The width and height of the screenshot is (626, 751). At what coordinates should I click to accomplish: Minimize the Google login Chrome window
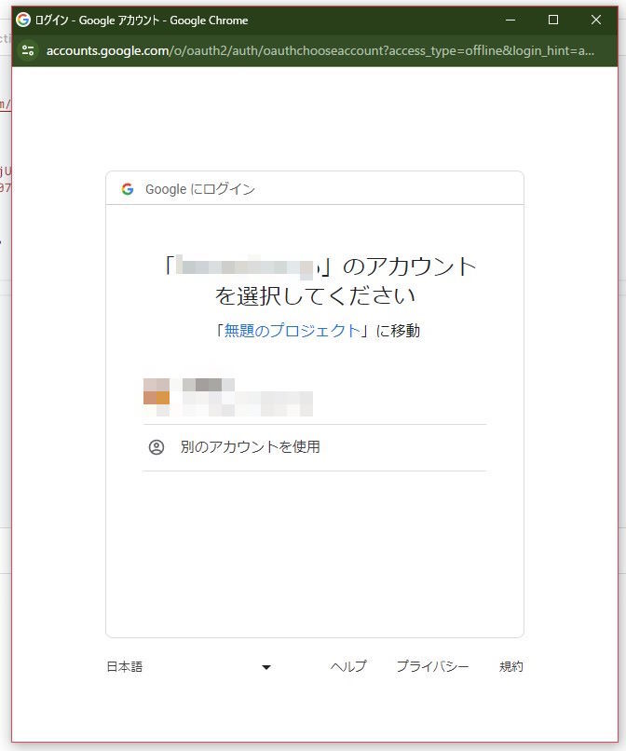tap(510, 20)
